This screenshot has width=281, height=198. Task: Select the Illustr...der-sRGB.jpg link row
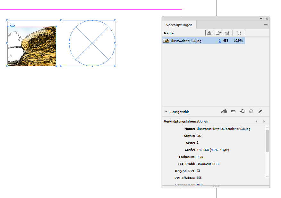(204, 41)
